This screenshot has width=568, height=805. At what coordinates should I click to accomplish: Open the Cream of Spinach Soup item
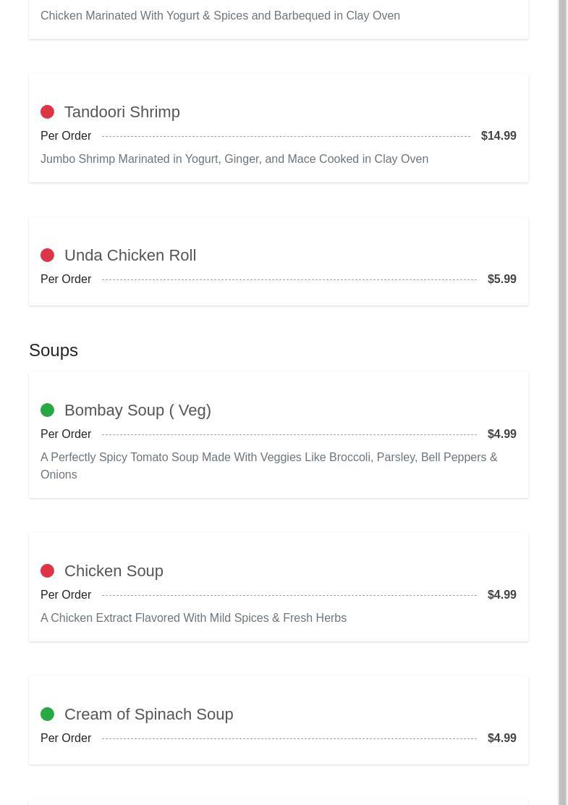[x=148, y=715]
